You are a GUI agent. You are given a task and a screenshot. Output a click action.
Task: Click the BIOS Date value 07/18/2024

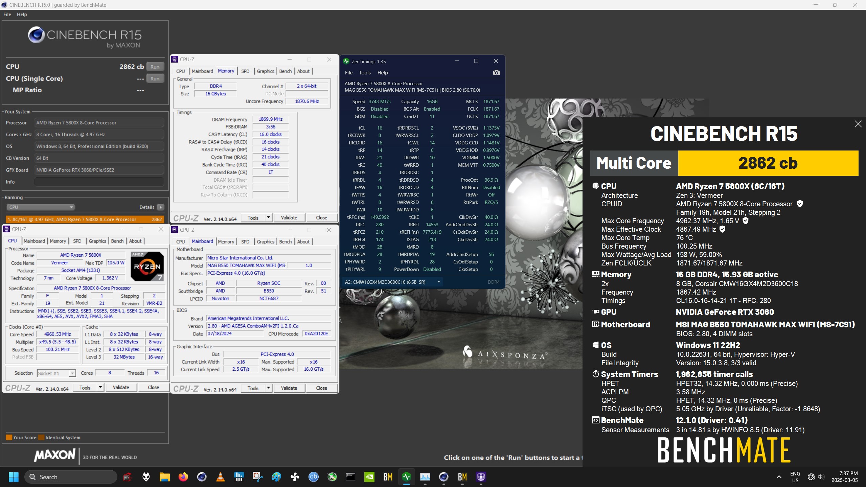[x=235, y=333]
